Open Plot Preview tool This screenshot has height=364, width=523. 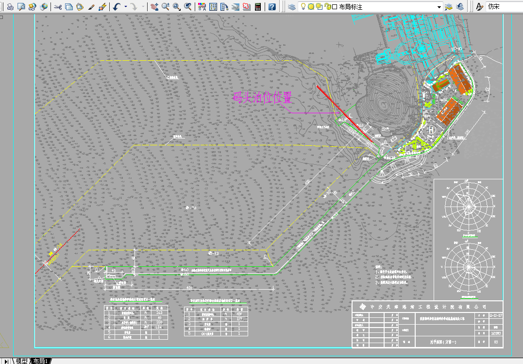click(x=21, y=7)
